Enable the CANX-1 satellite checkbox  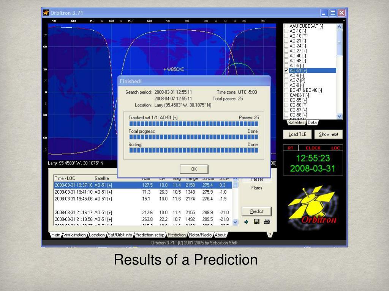tap(286, 95)
